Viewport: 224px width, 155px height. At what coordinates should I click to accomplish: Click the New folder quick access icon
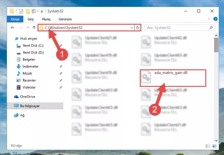point(28,11)
